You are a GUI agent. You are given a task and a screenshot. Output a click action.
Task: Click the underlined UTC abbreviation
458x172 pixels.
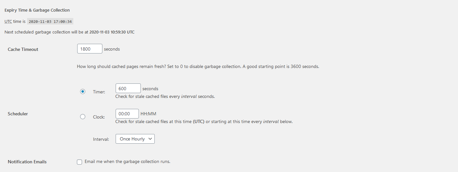(8, 22)
